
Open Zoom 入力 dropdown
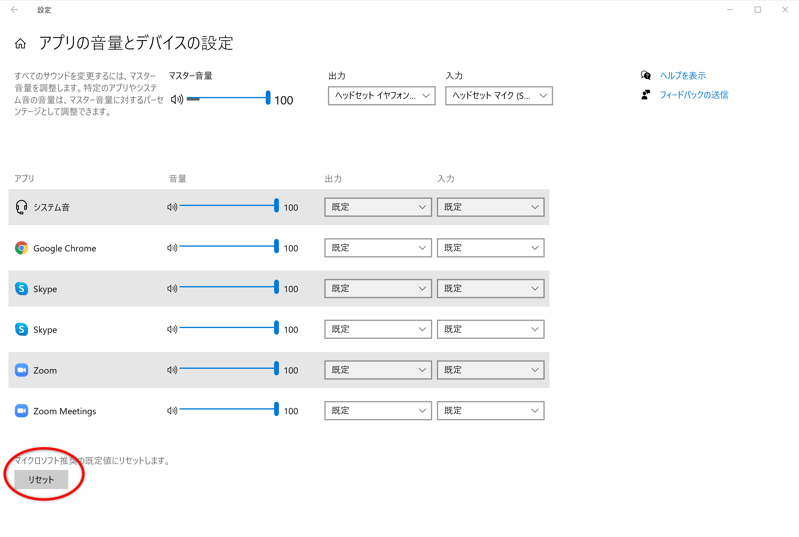click(x=490, y=370)
